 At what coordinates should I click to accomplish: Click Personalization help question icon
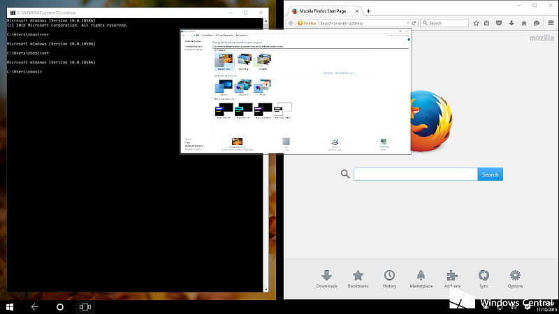(409, 40)
